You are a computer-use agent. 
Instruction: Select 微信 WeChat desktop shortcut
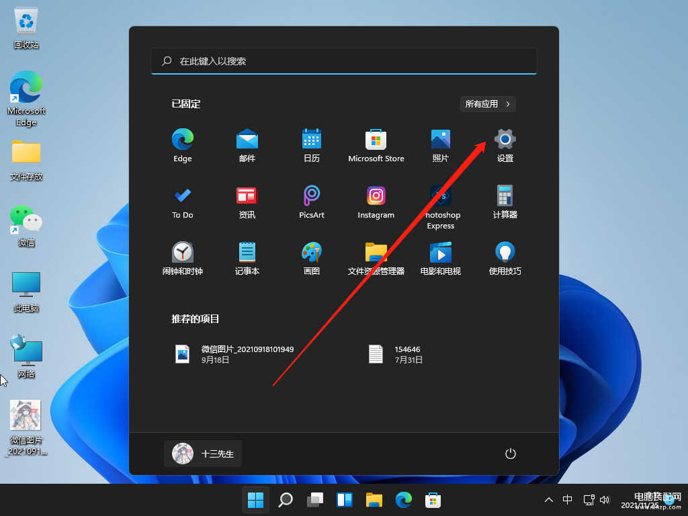[26, 226]
